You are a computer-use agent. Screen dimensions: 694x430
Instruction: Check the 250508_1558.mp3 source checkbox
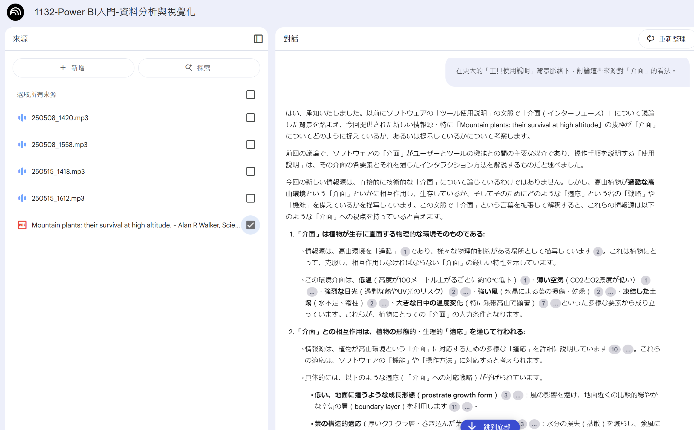click(x=250, y=145)
